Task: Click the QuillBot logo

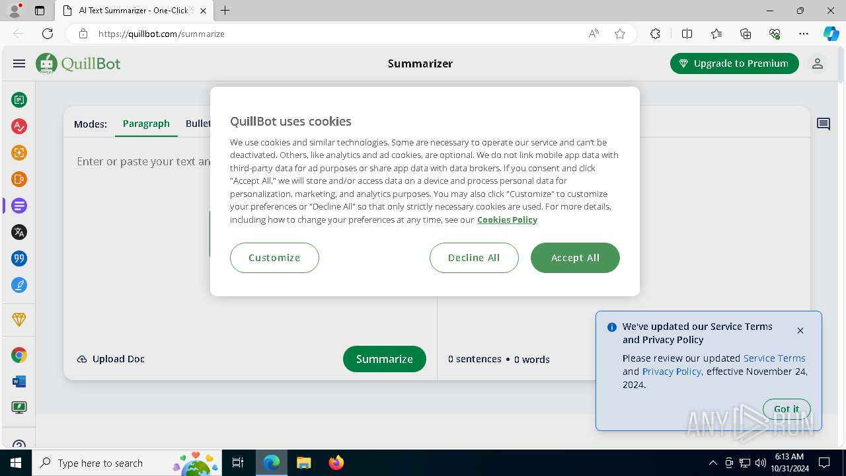Action: click(x=78, y=63)
